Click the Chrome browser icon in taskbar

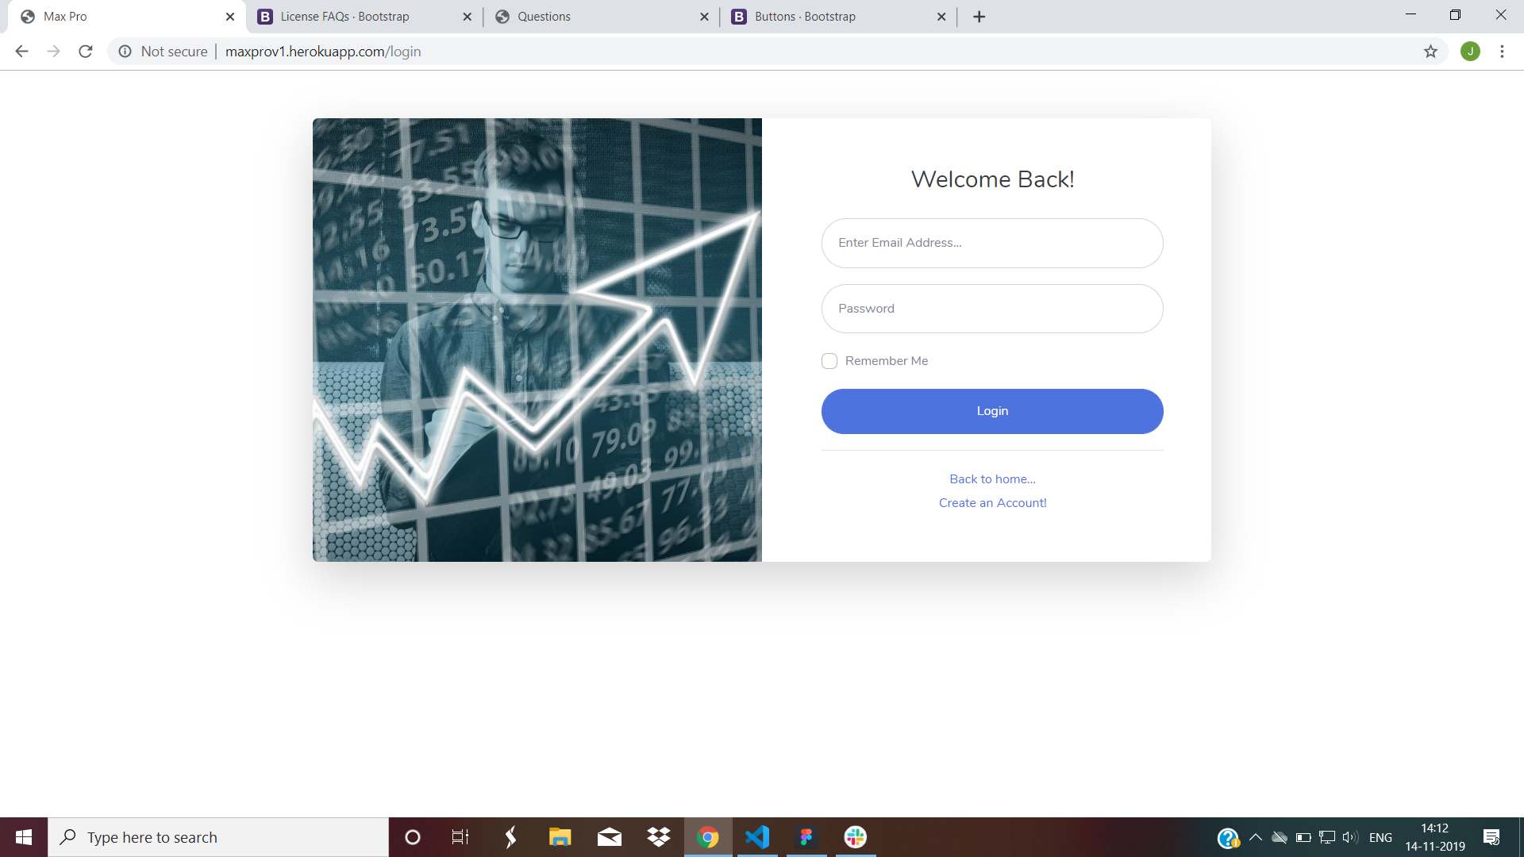pos(707,836)
